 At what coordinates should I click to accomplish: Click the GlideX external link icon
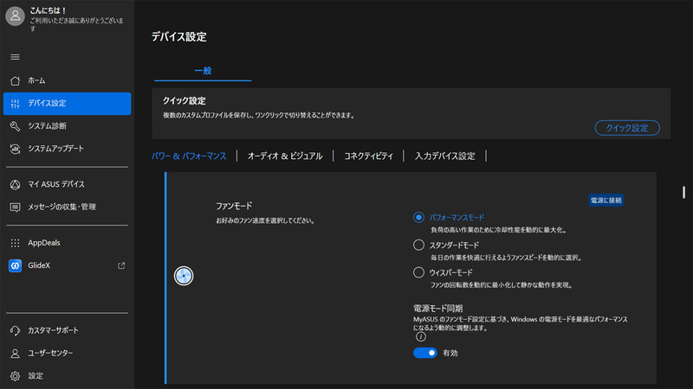[121, 265]
